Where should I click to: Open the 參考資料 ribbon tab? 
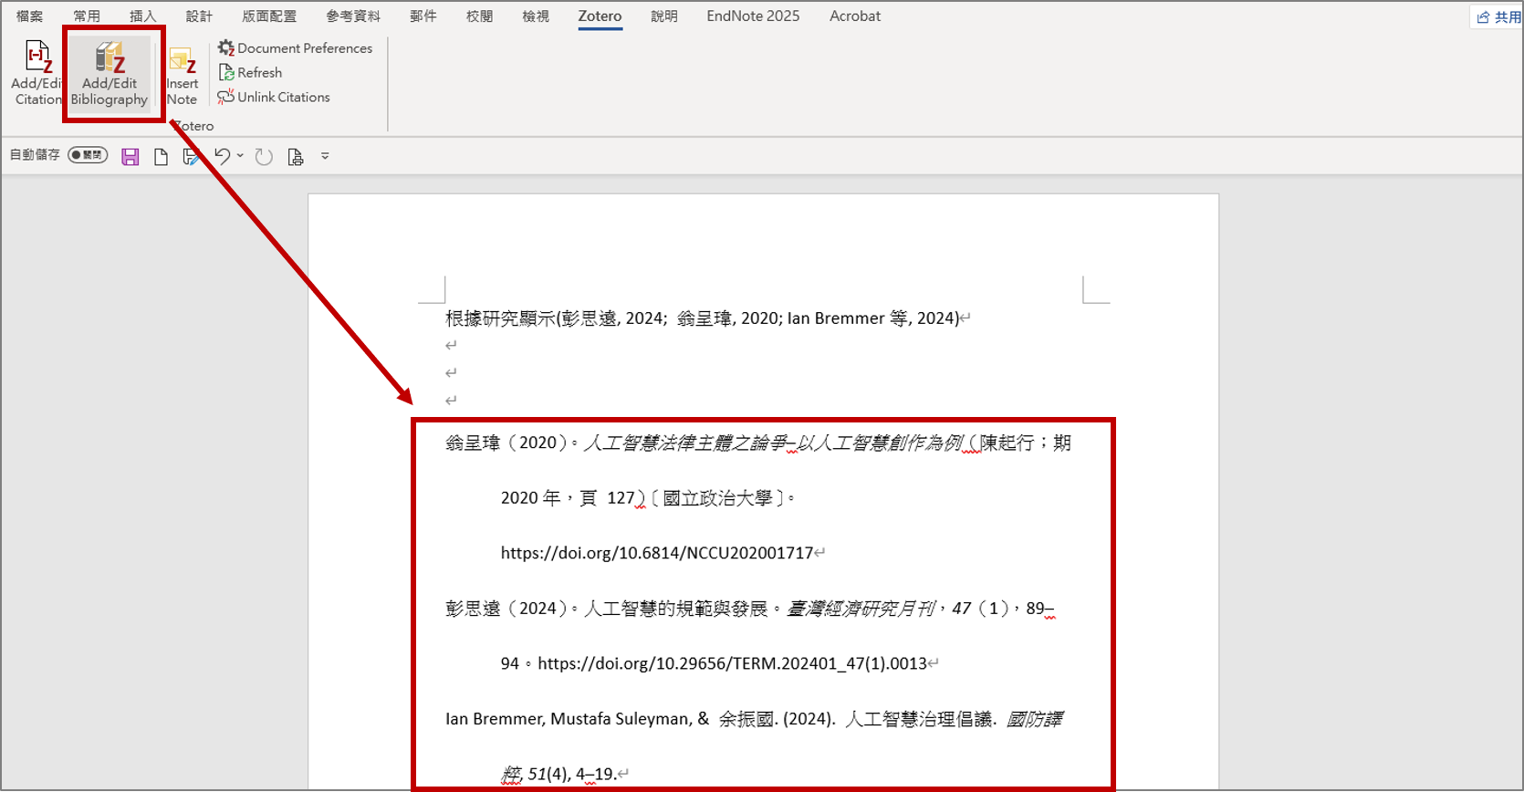coord(353,16)
